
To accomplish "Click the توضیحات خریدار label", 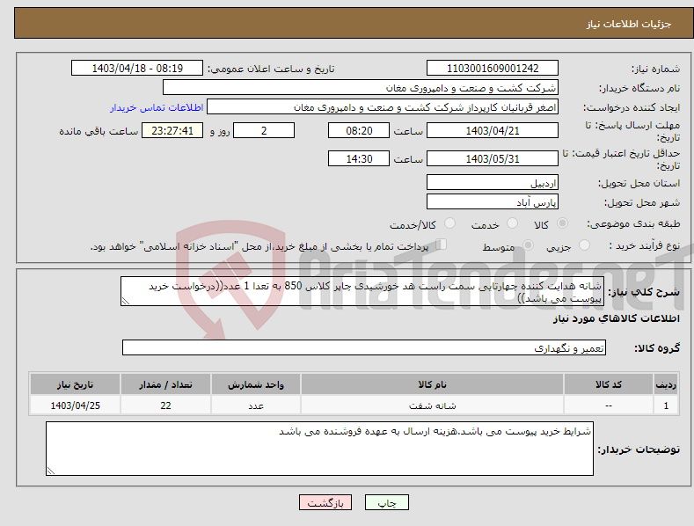I will pyautogui.click(x=639, y=449).
